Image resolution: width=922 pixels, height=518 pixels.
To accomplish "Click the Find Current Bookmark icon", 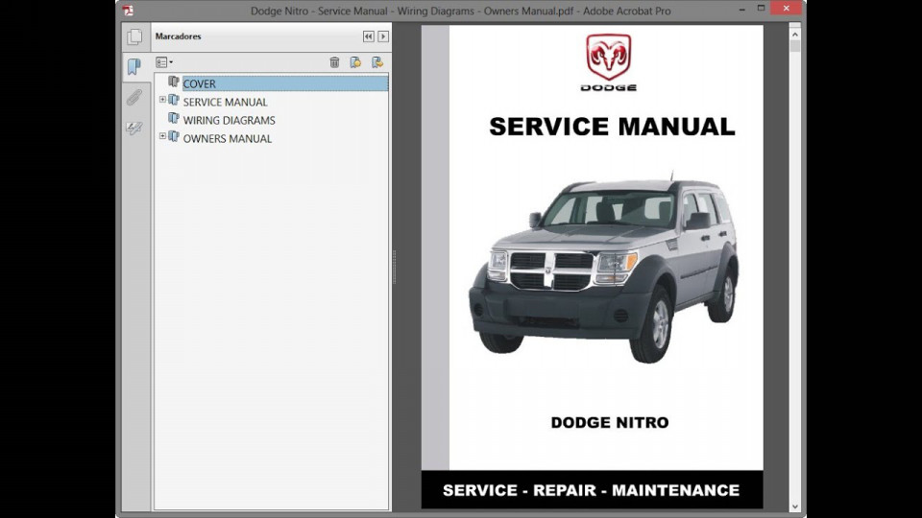I will [x=377, y=62].
